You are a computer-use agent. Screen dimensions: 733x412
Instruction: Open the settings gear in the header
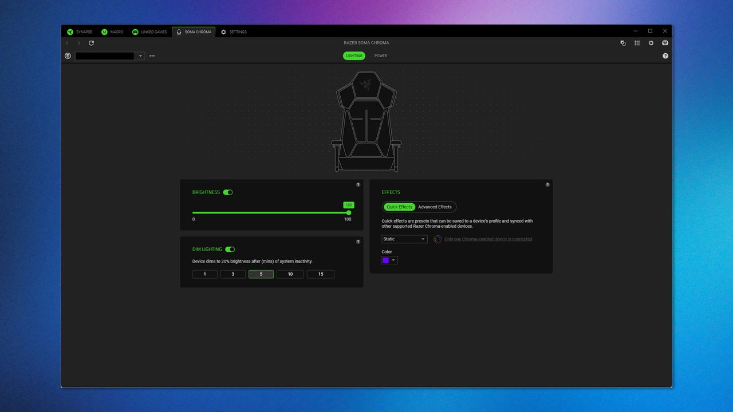pyautogui.click(x=651, y=43)
